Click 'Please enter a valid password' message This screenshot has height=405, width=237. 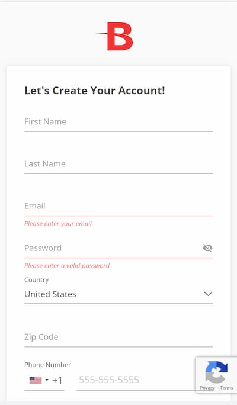pos(67,266)
